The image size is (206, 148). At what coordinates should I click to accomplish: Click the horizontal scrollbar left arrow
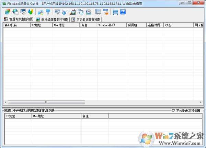(5, 102)
